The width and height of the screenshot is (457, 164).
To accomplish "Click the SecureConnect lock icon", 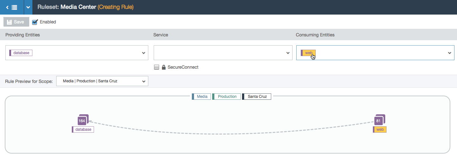I will [164, 67].
